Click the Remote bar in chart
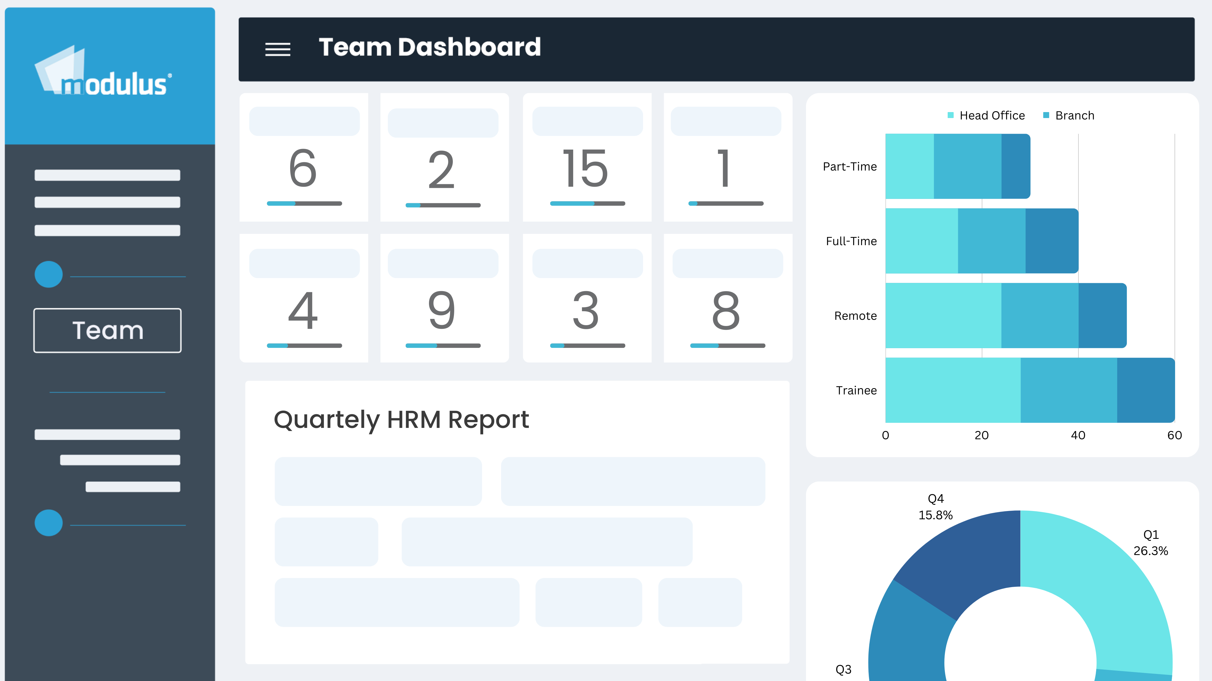The image size is (1212, 681). point(1006,316)
